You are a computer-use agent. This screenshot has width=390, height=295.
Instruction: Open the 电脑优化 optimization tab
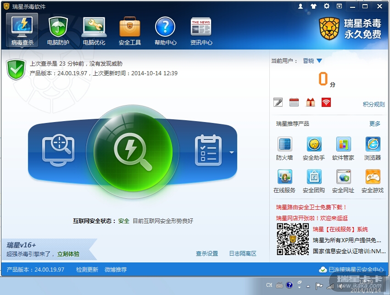[94, 30]
